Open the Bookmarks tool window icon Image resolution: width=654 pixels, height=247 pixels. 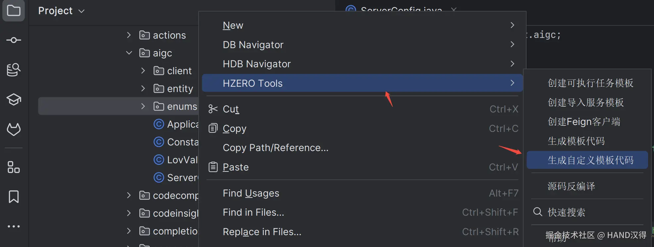14,197
